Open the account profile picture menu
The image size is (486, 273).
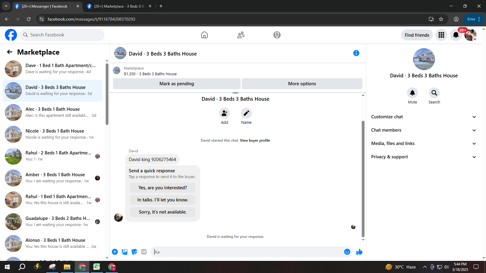[471, 35]
